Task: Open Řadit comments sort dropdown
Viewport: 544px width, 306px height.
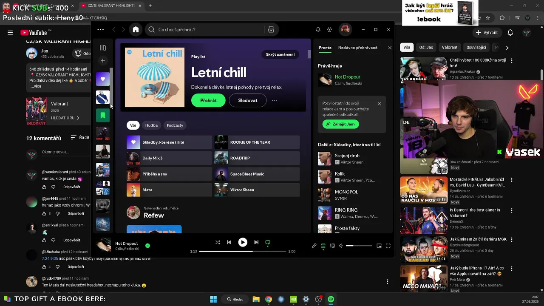Action: point(80,138)
